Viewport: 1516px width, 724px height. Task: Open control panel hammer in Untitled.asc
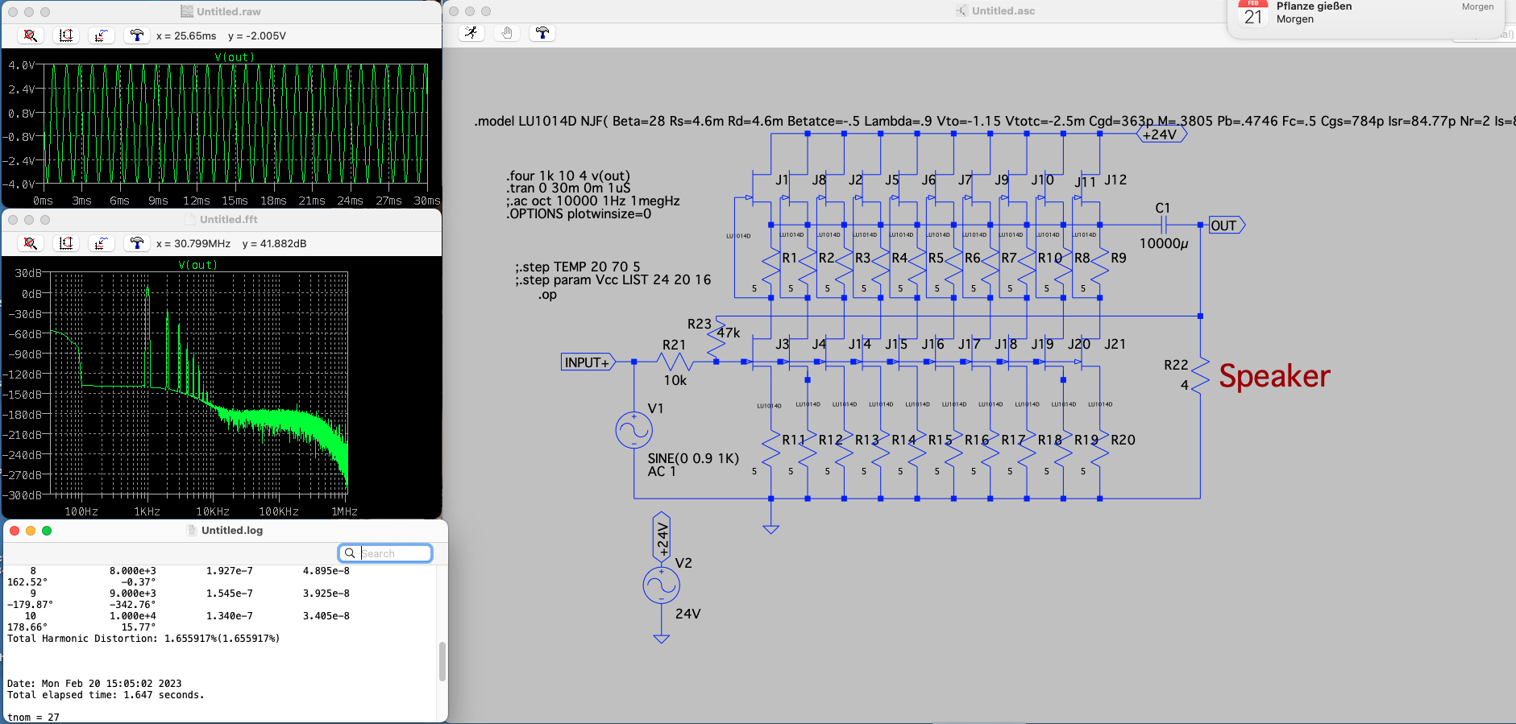[x=542, y=33]
